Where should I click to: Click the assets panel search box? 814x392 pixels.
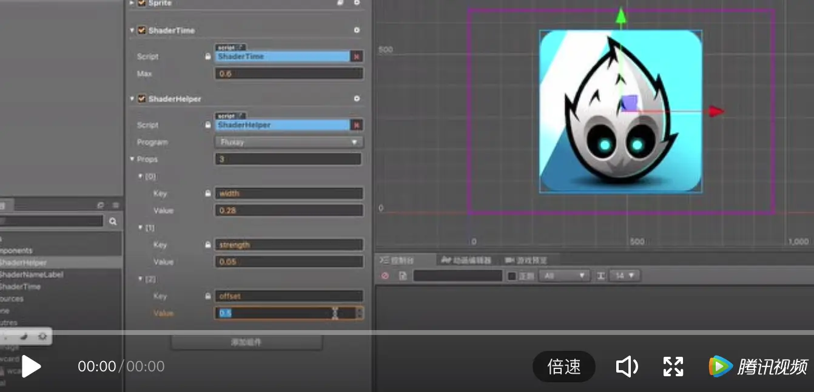(x=52, y=221)
